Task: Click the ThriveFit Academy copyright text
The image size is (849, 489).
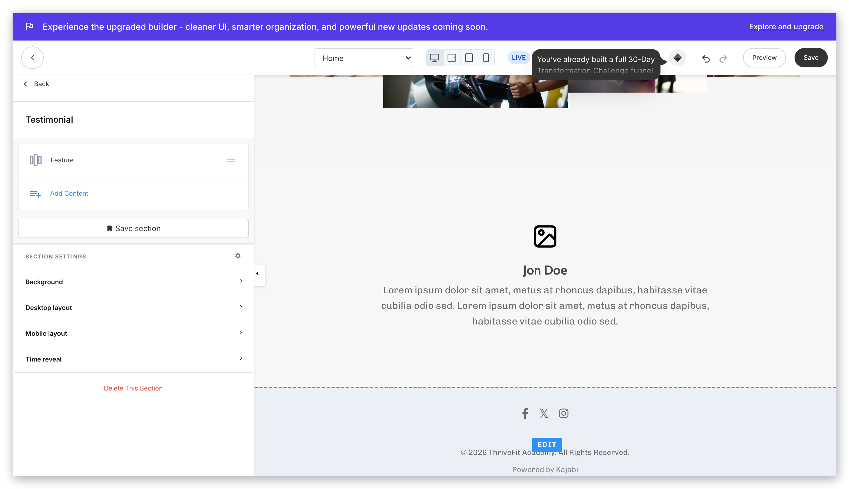Action: (x=545, y=452)
